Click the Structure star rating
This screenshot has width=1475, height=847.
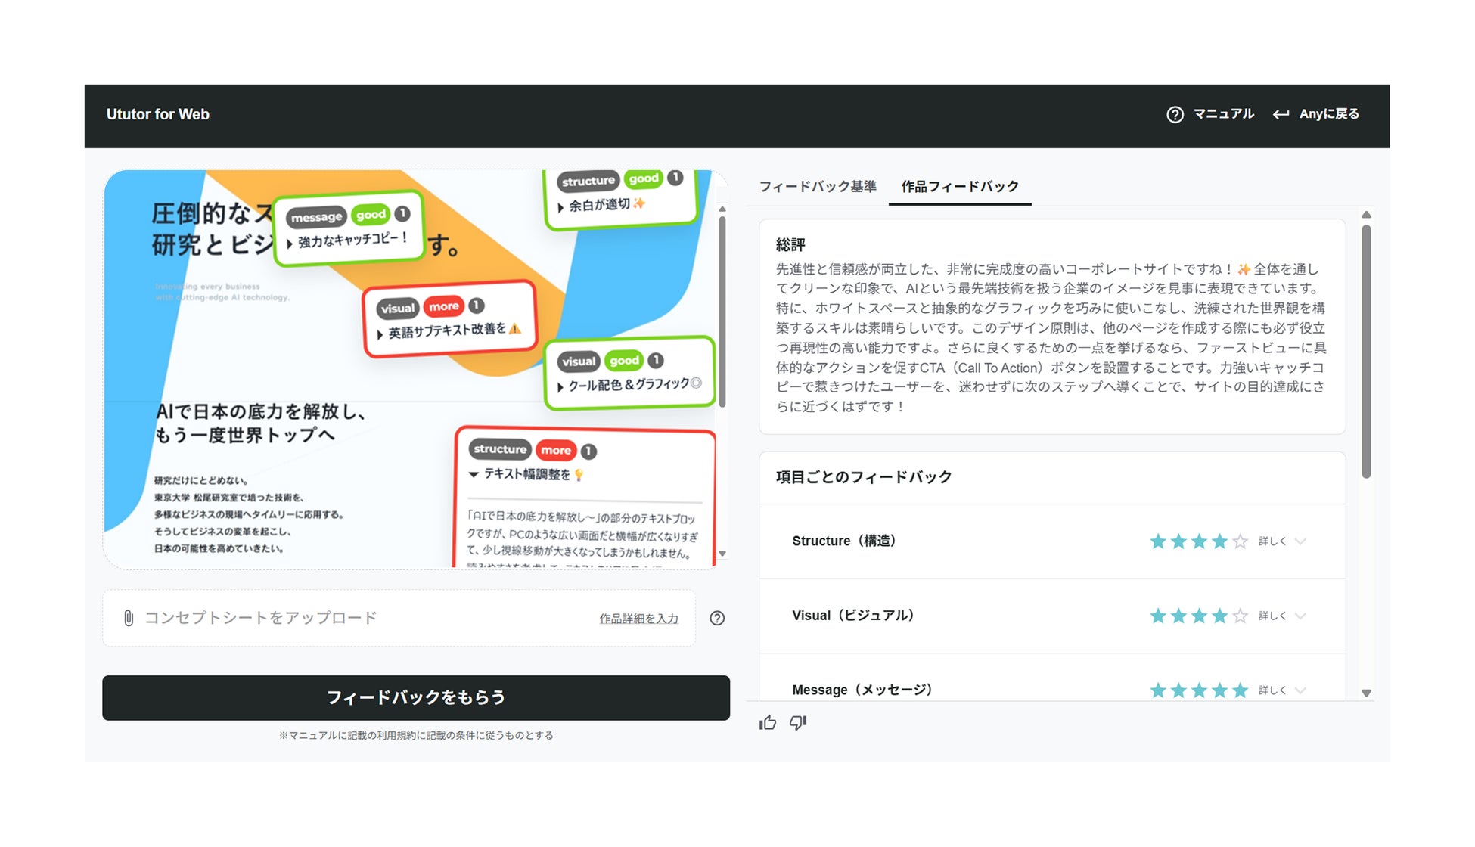(1199, 541)
